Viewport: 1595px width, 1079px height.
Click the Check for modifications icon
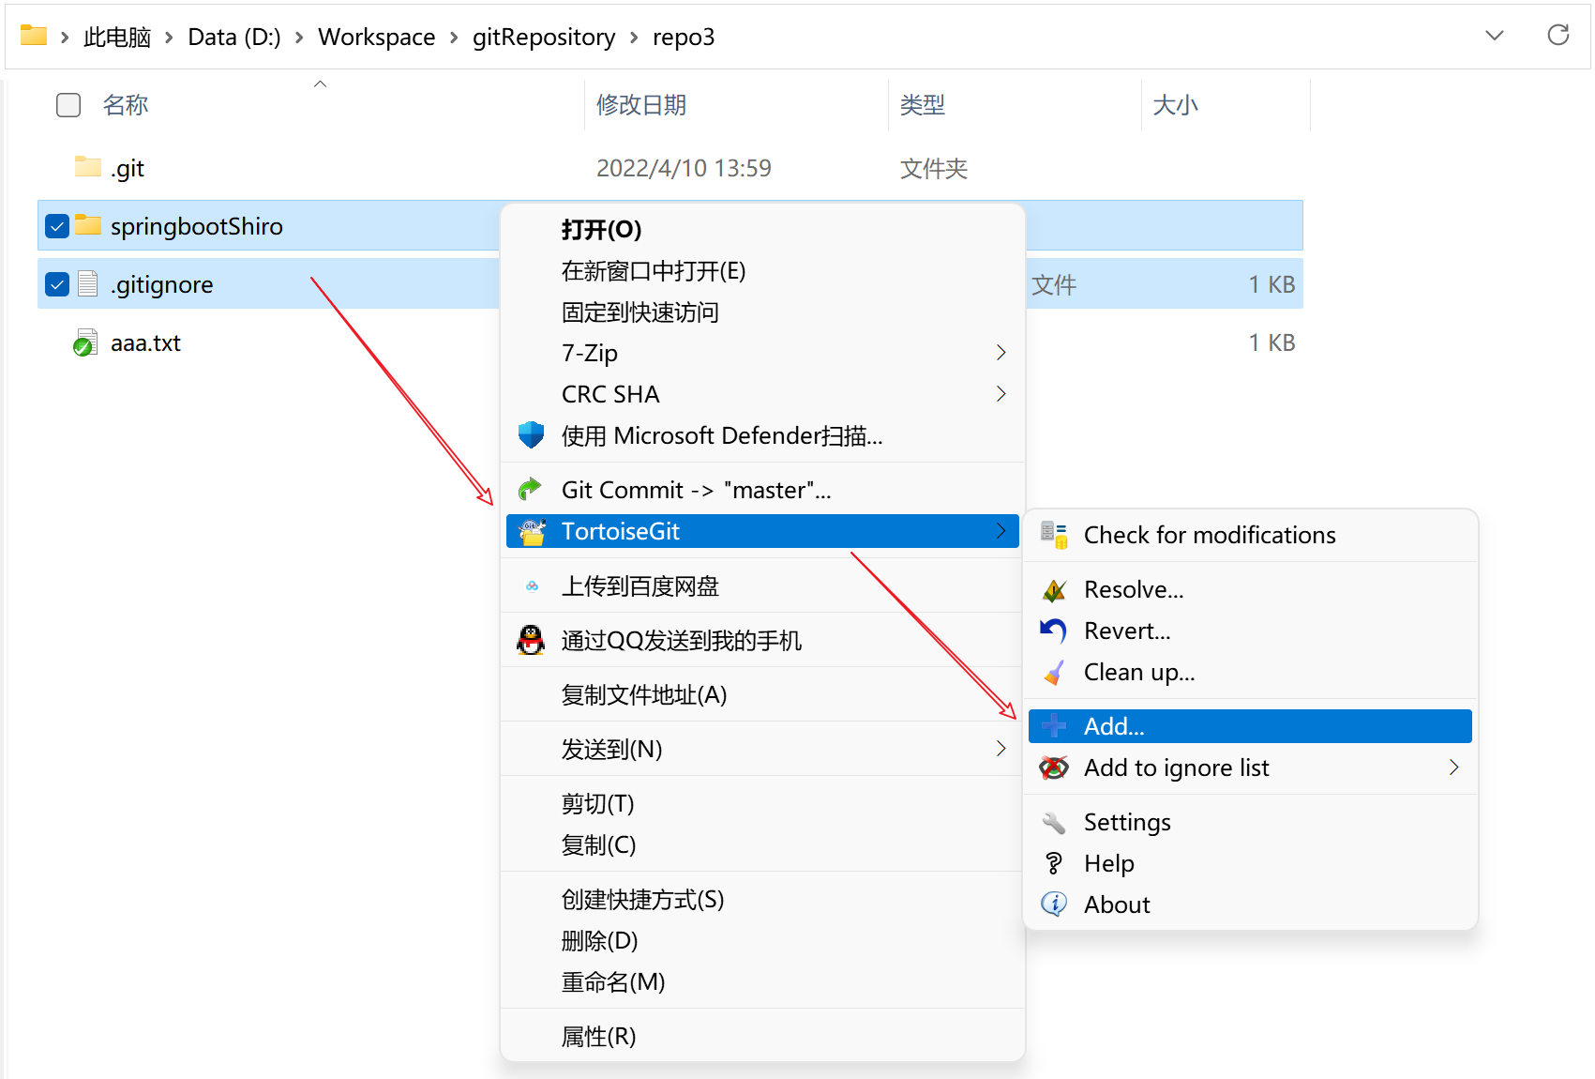pyautogui.click(x=1054, y=535)
